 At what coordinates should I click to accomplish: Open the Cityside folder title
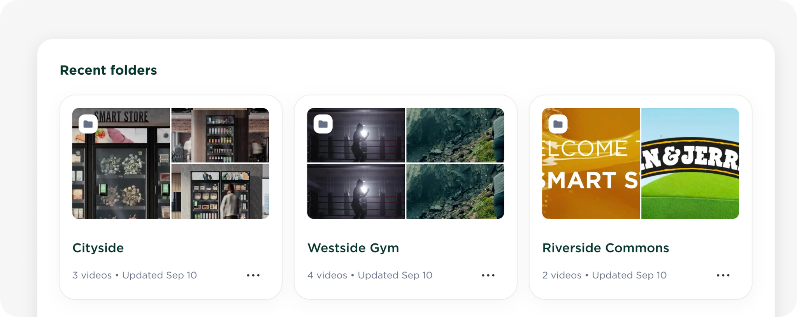pyautogui.click(x=98, y=248)
